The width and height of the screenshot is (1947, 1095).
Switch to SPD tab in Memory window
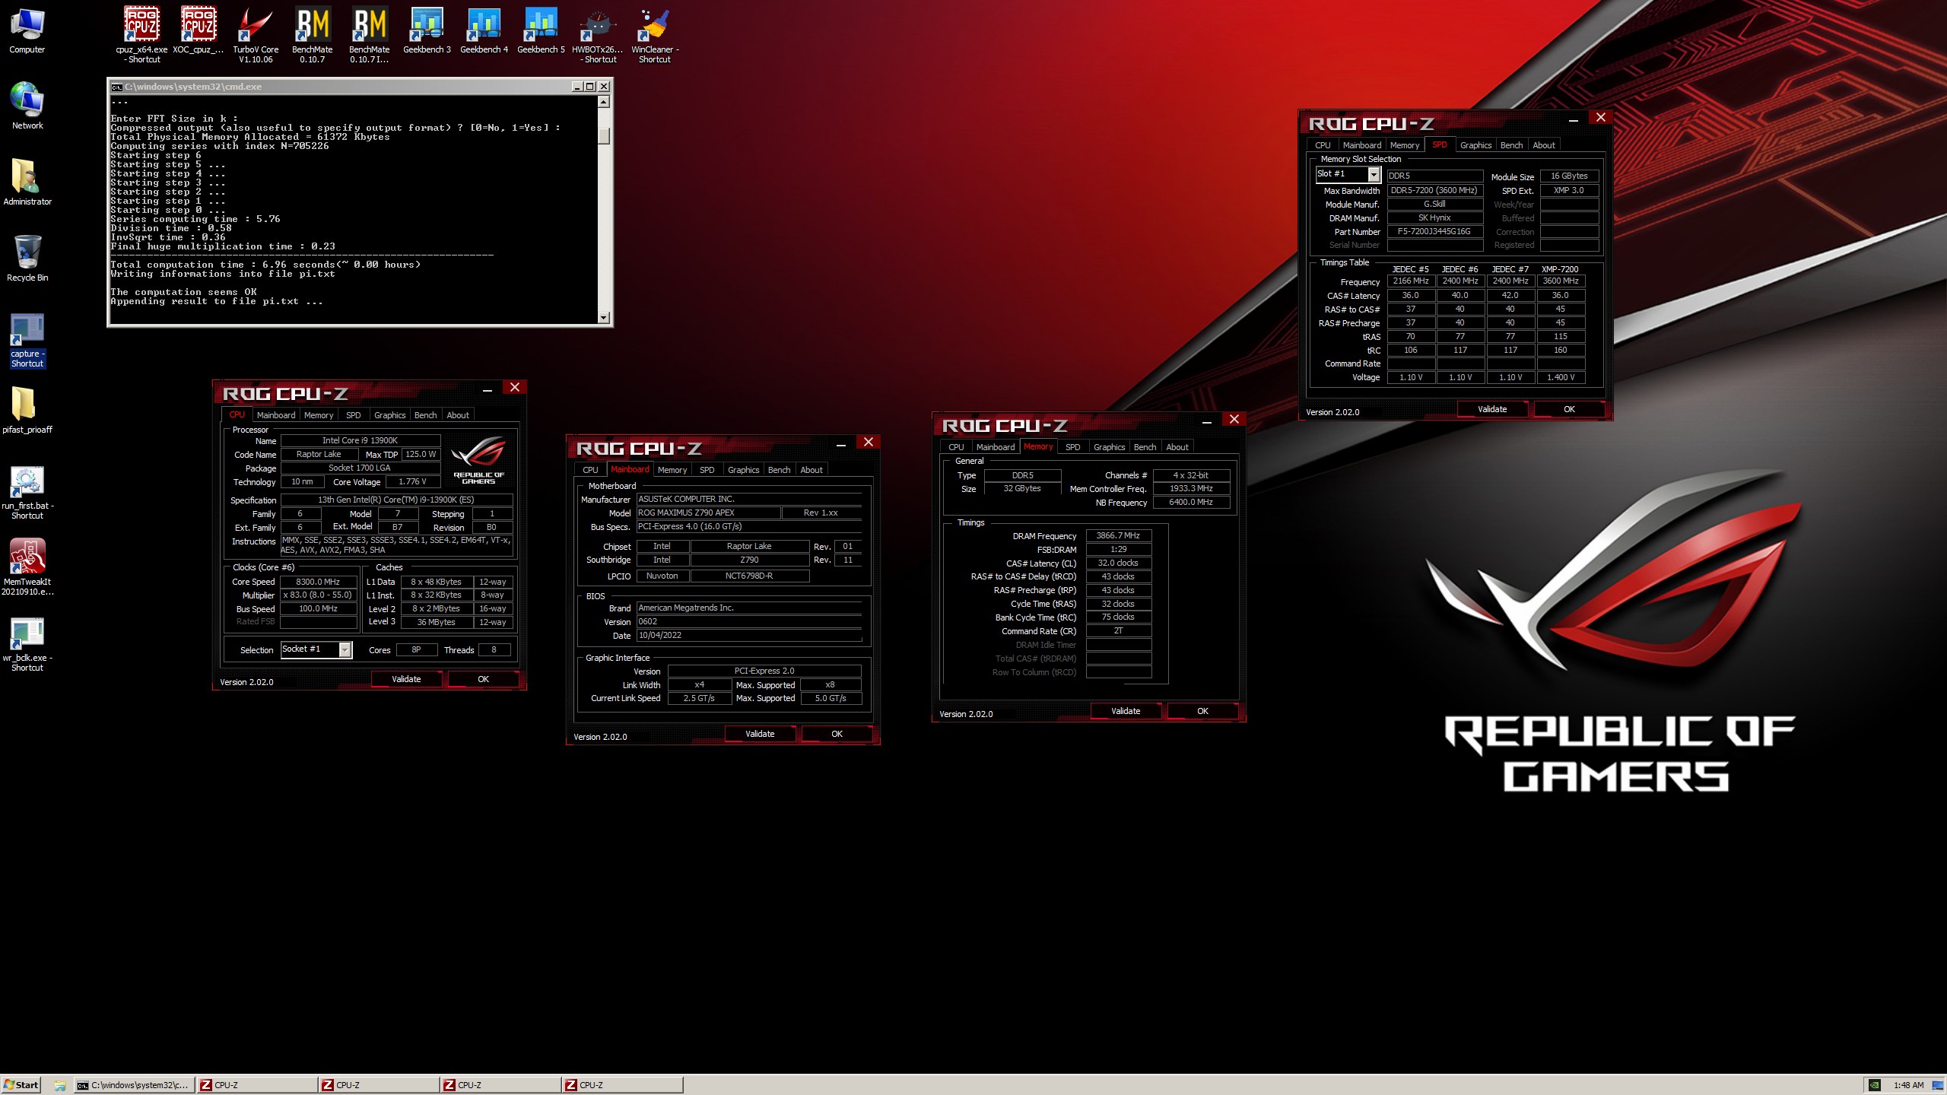(1072, 447)
